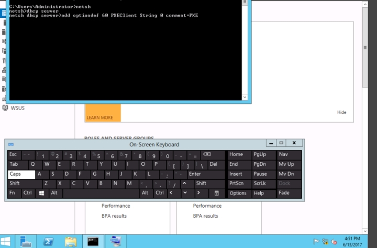Select WSUS in the Server Manager sidebar
Viewport: 377px width, 248px height.
tap(18, 108)
